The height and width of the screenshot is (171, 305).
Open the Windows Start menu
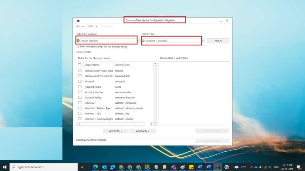pyautogui.click(x=5, y=167)
